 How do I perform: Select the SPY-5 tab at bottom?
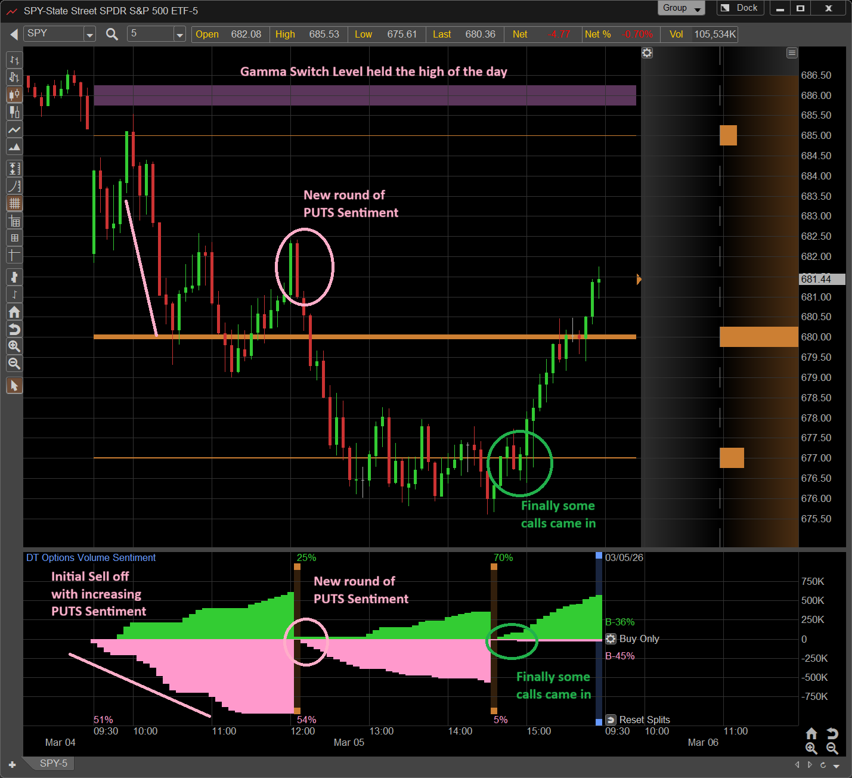tap(53, 764)
